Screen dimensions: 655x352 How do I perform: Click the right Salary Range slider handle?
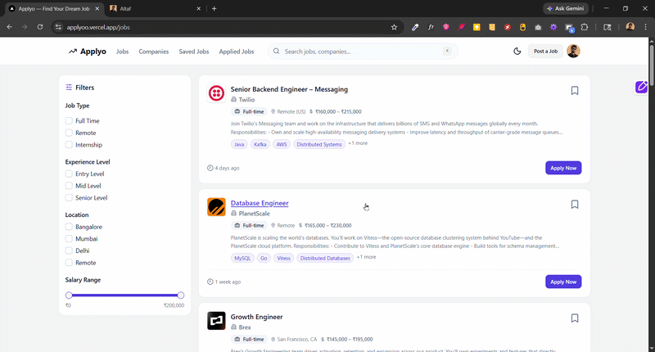(x=181, y=295)
